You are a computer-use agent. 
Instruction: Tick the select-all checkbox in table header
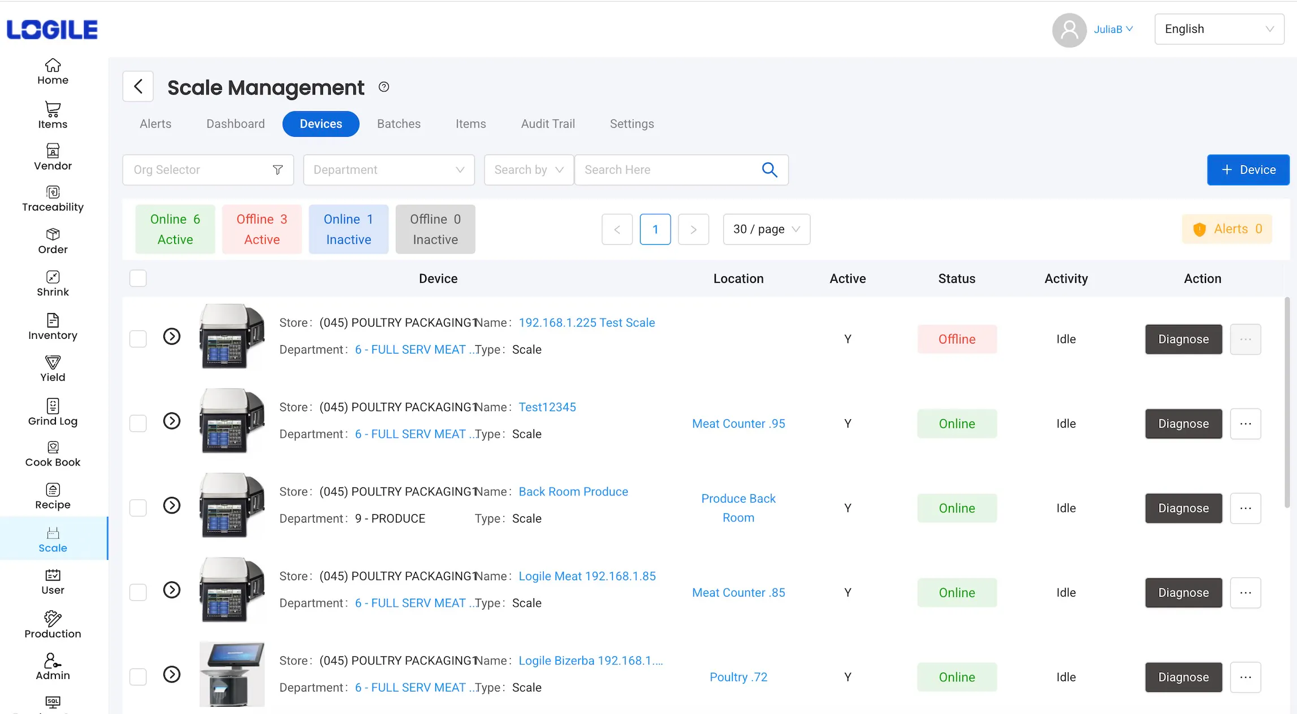[138, 278]
